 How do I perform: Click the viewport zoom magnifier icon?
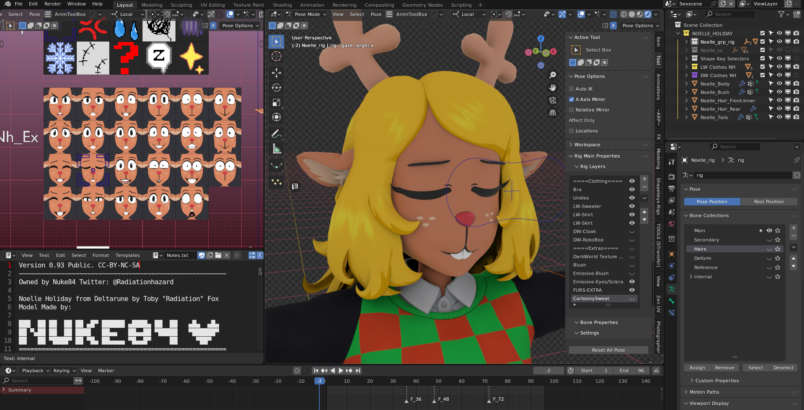point(553,75)
